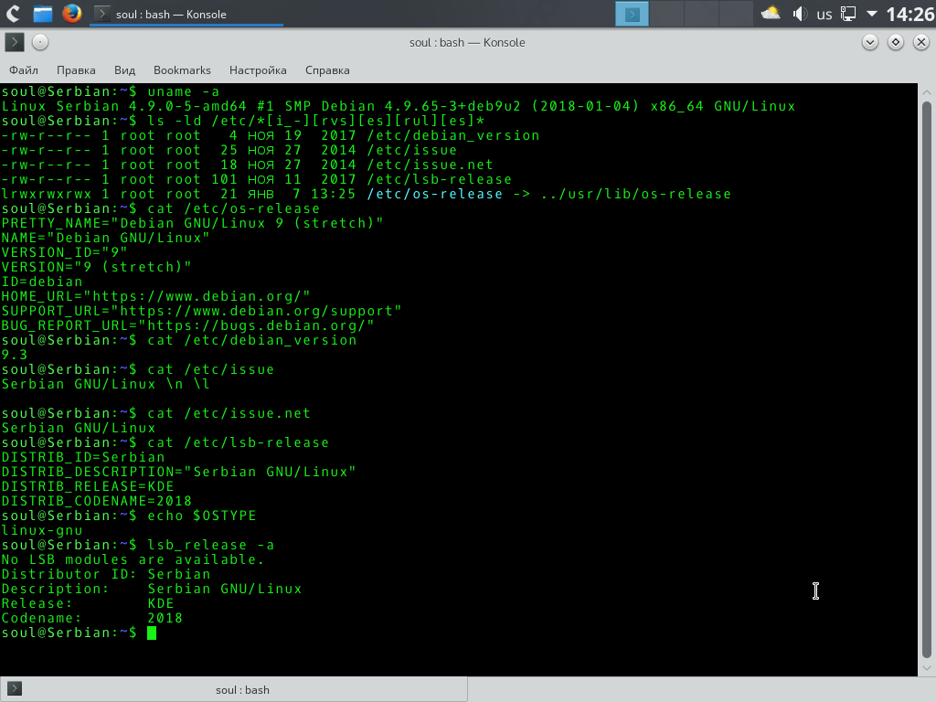Click 'No LSB modules are available.' line
Image resolution: width=936 pixels, height=702 pixels.
click(133, 559)
